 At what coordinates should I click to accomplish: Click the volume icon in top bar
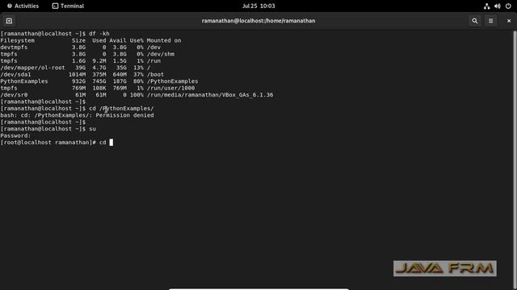[498, 6]
